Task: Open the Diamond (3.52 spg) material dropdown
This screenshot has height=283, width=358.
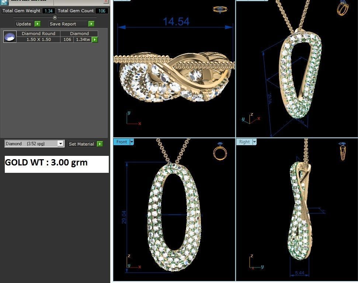Action: [60, 144]
